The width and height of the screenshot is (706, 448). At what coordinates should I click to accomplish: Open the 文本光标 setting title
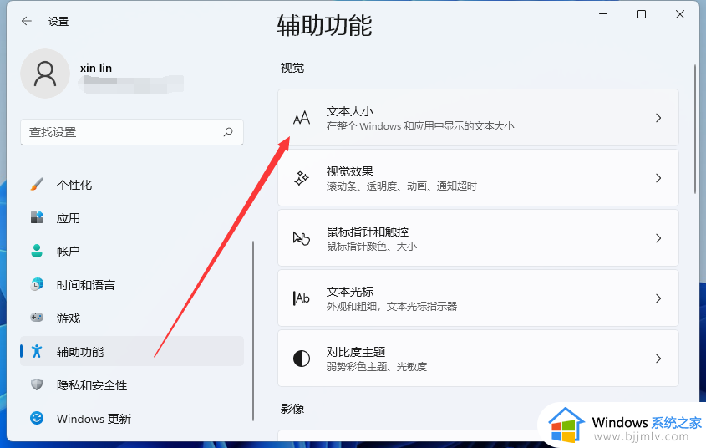(350, 292)
